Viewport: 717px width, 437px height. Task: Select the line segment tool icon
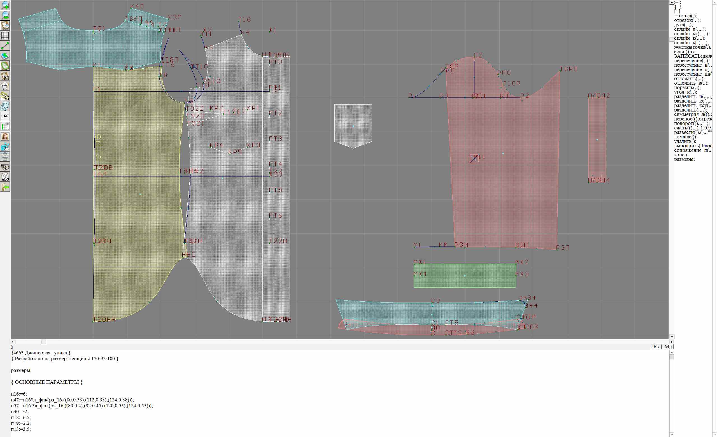[x=5, y=46]
